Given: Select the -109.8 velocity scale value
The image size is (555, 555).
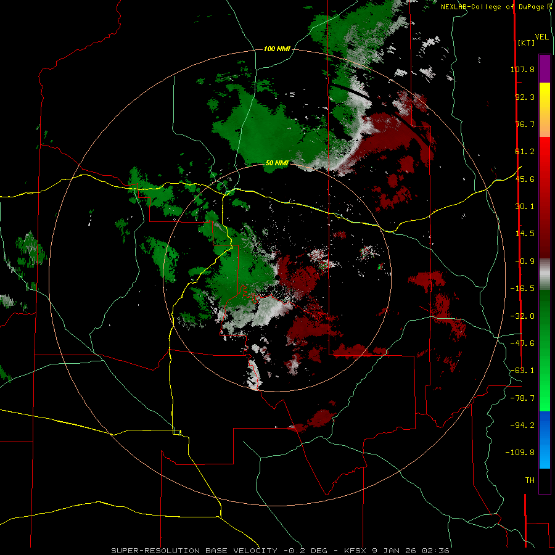Looking at the screenshot, I should (x=520, y=453).
